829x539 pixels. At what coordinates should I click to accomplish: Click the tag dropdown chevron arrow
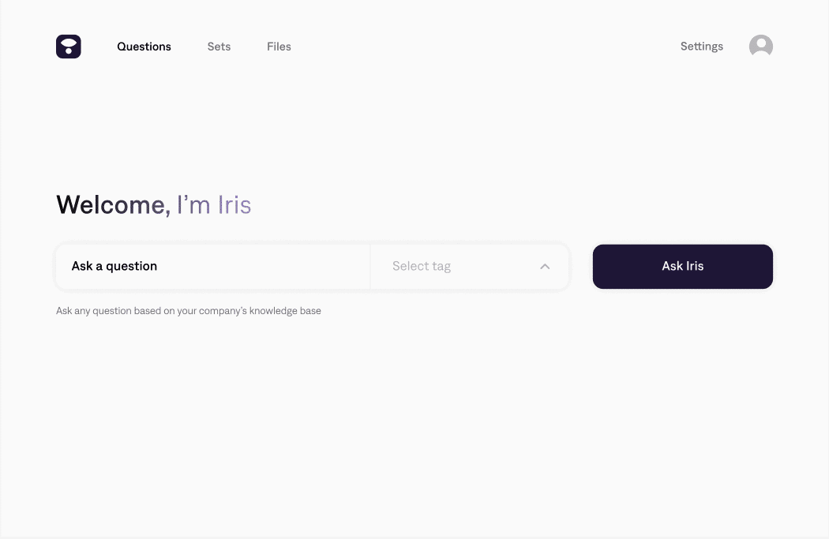click(x=545, y=267)
